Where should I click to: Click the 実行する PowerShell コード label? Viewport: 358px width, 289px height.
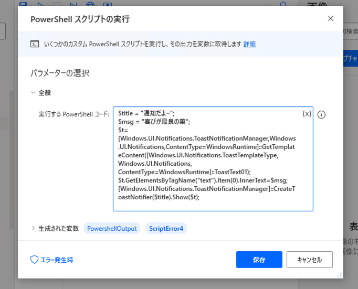[73, 114]
